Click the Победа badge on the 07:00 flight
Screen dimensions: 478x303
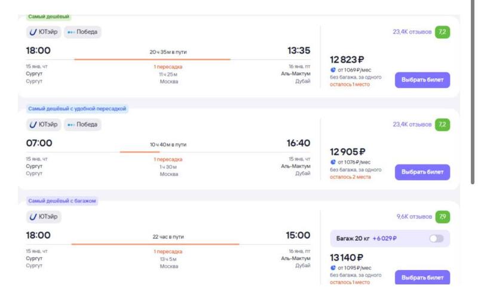click(x=82, y=125)
